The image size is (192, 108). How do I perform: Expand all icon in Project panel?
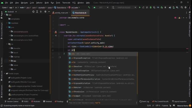[37, 12]
